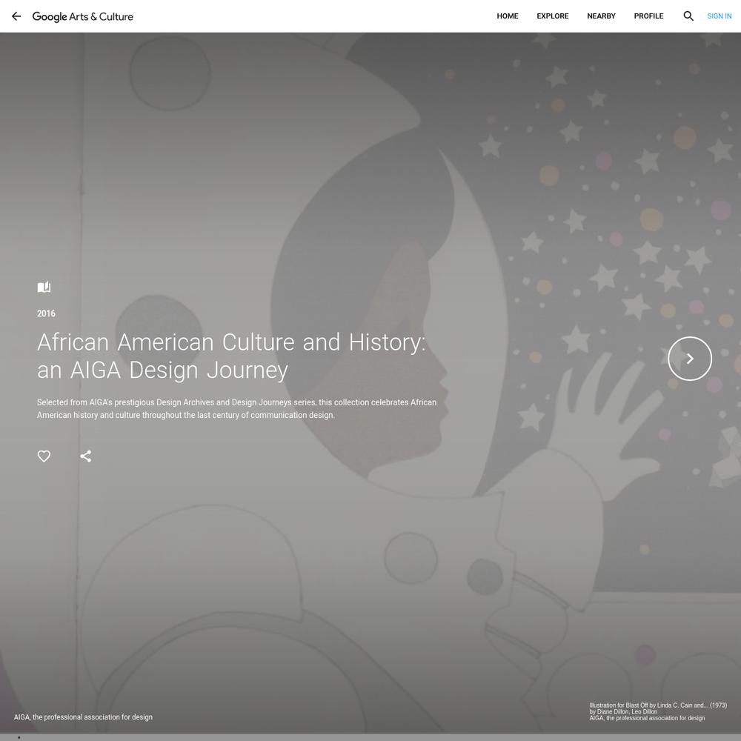The image size is (741, 741).
Task: Click the year 2016 label
Action: point(46,313)
